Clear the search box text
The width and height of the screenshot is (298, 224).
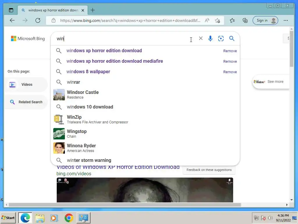[201, 38]
